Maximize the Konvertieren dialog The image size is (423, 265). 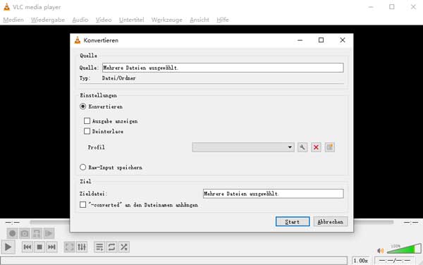tap(321, 40)
